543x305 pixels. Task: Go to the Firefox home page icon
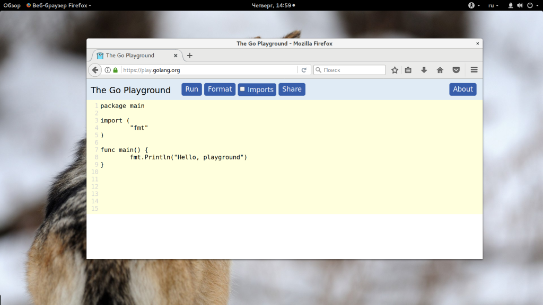tap(440, 70)
